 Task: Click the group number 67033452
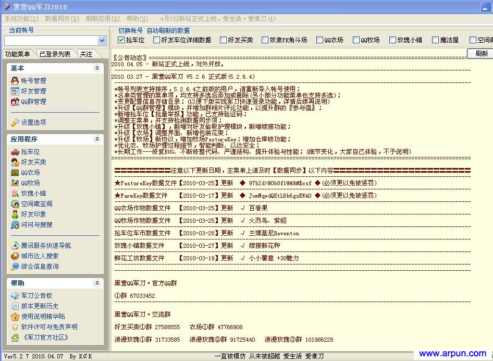[142, 296]
